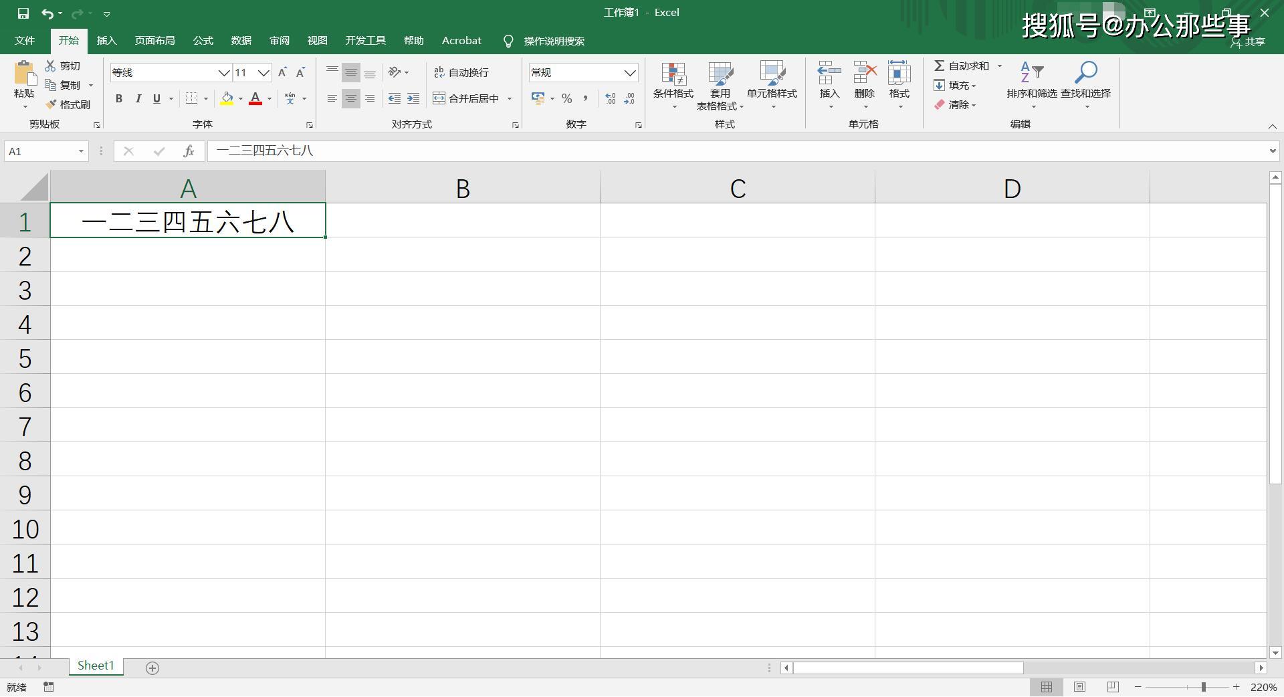Open the 公式 ribbon tab

coord(203,41)
